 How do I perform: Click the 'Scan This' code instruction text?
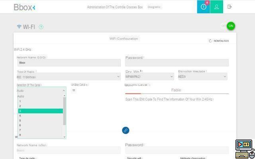tap(169, 99)
